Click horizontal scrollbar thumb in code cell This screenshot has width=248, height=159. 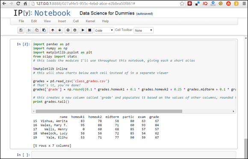click(x=109, y=111)
